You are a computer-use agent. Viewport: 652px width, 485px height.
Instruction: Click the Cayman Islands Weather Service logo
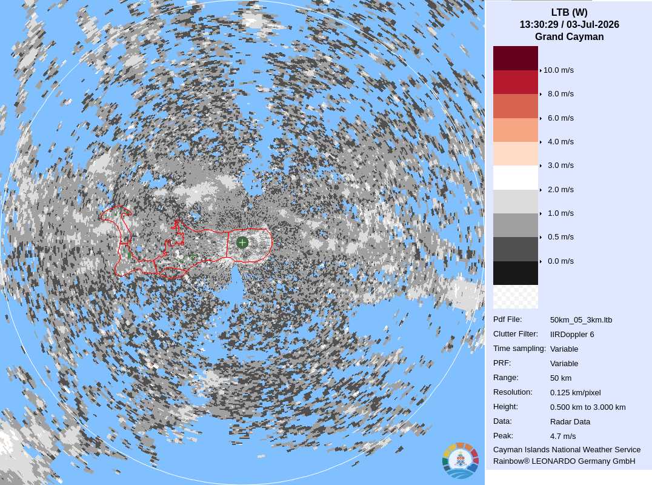pos(461,461)
